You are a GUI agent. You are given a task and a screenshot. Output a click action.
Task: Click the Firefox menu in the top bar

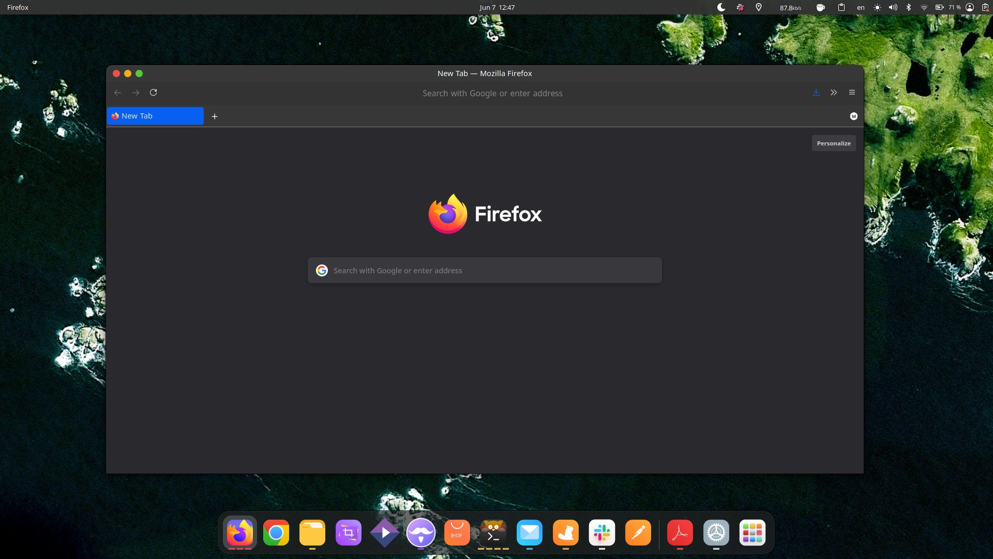[17, 7]
